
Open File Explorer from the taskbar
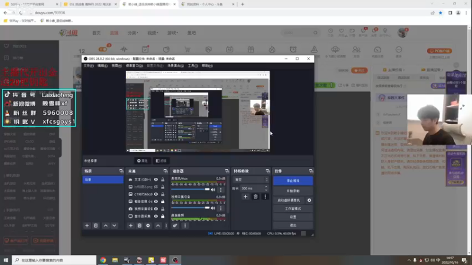tap(115, 260)
